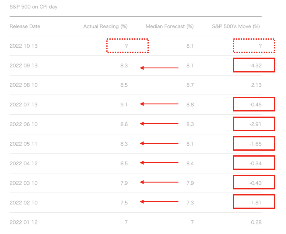Click the S&P 500 on CPI day title
Viewport: 286px width, 234px height.
point(33,7)
